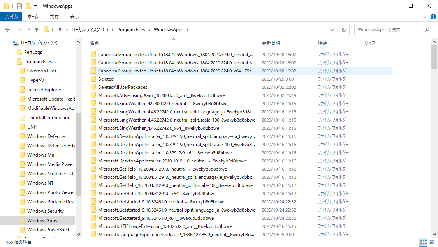Viewport: 438px width, 247px height.
Task: Open the Windows Defender folder icon in sidebar
Action: [22, 136]
